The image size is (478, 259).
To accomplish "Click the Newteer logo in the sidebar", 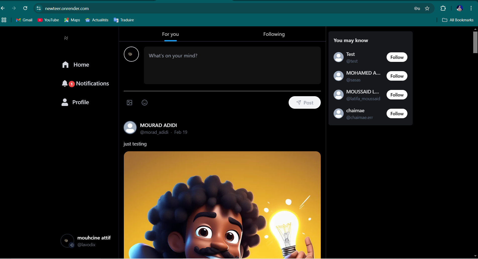I will 66,38.
